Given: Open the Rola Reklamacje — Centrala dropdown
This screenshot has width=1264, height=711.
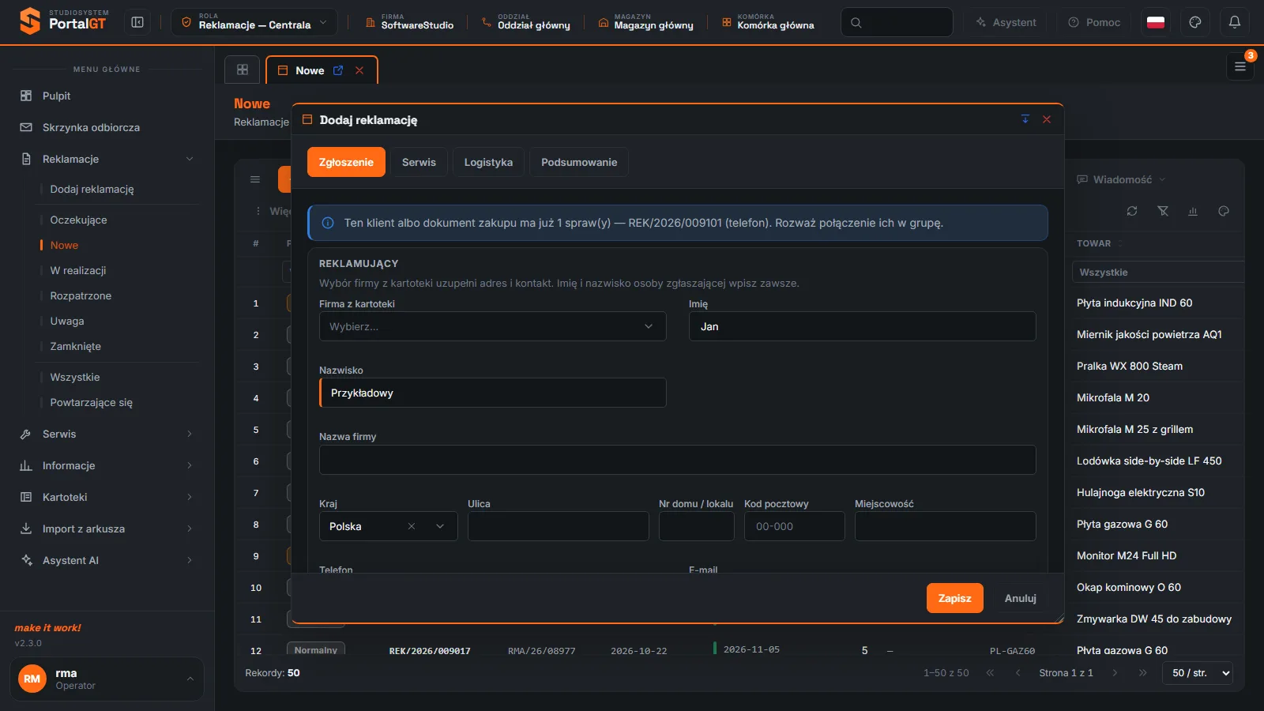Looking at the screenshot, I should (254, 22).
